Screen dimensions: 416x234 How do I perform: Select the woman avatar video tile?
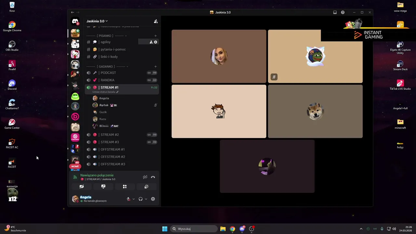[219, 56]
